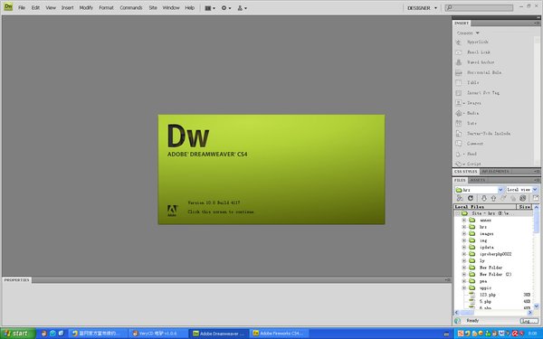
Task: Click the Adobe logo on splash screen
Action: point(172,211)
